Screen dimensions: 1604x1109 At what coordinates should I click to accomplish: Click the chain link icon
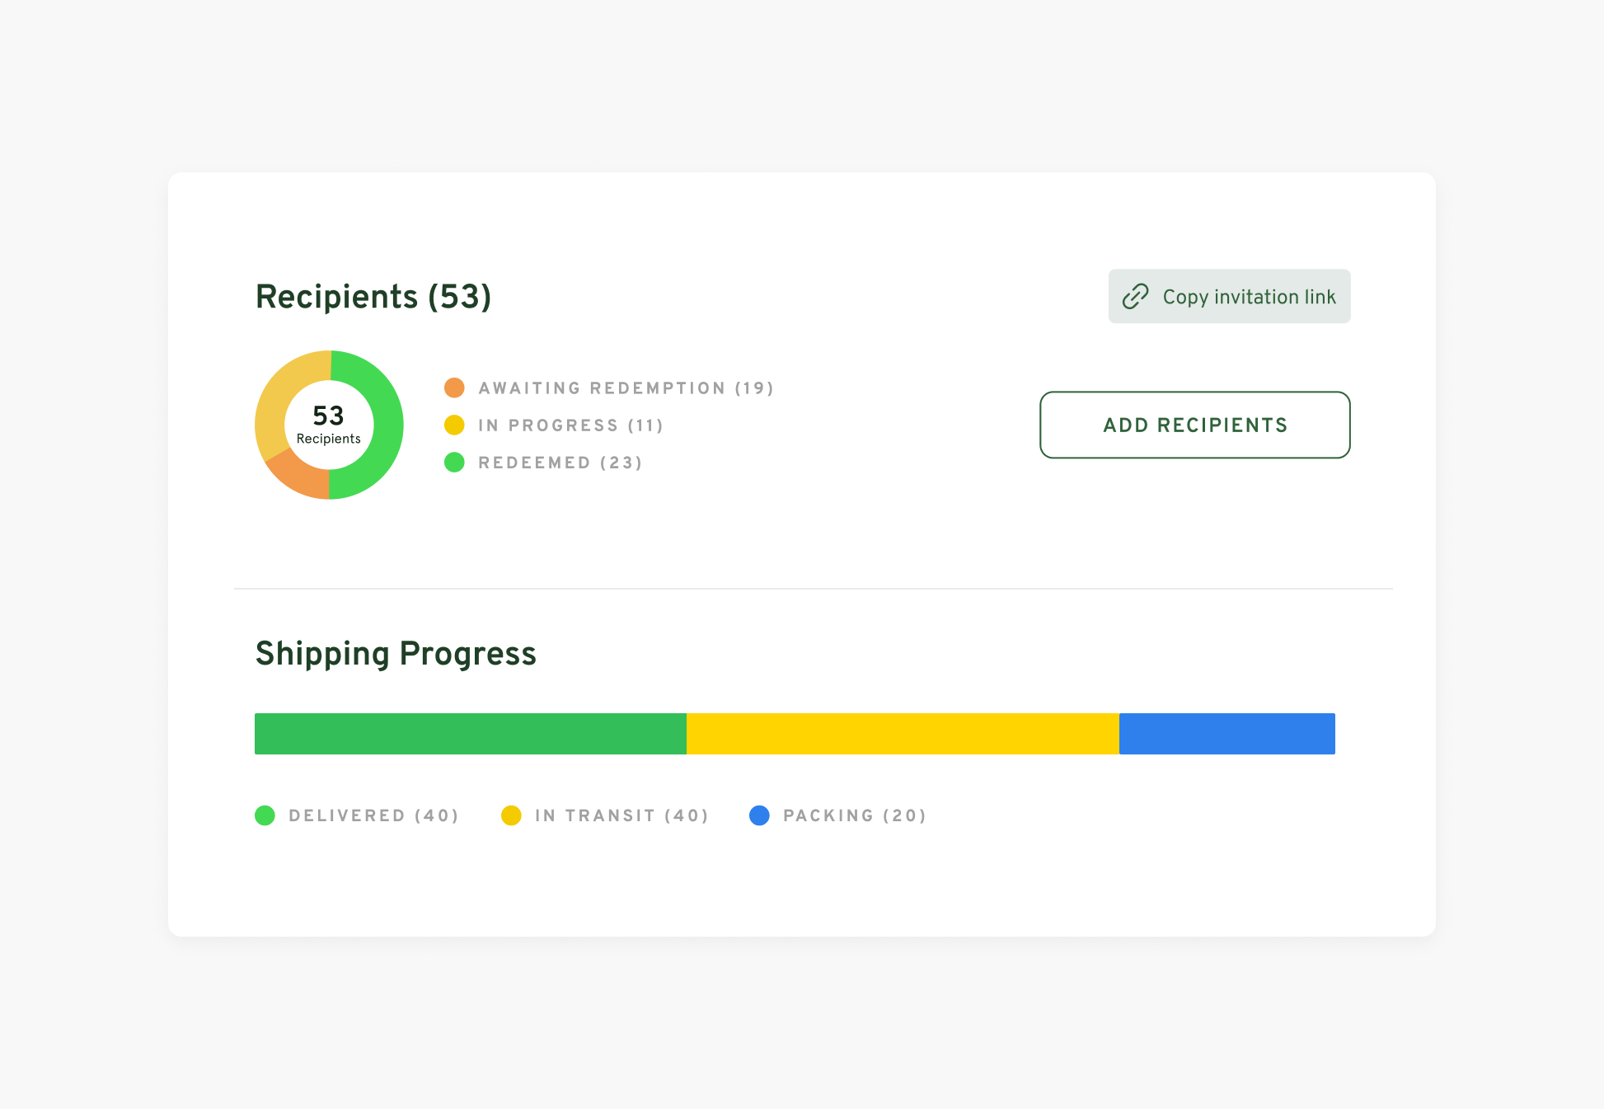pyautogui.click(x=1135, y=296)
